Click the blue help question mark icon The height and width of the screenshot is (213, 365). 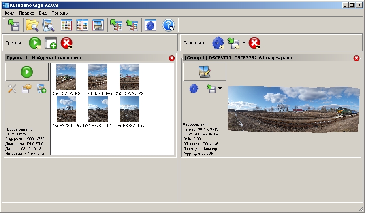tap(168, 25)
